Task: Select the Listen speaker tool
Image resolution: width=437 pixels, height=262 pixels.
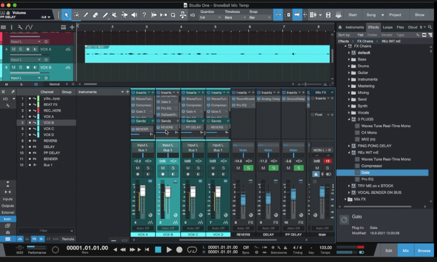Action: coord(134,15)
